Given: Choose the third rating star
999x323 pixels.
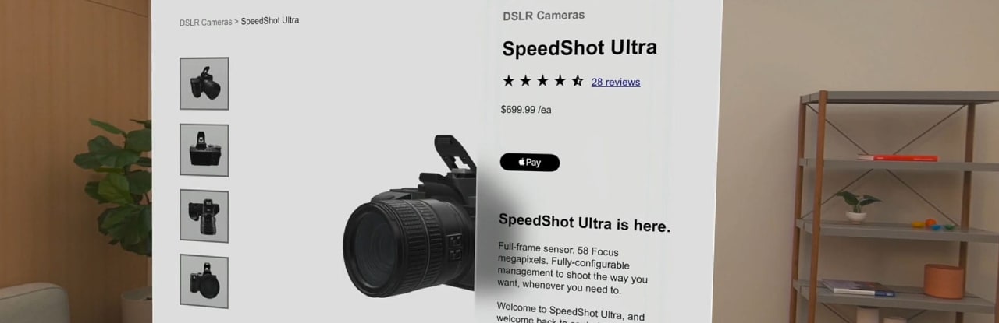Looking at the screenshot, I should pos(542,80).
